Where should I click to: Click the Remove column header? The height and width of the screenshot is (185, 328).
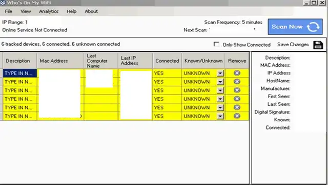[x=237, y=61]
